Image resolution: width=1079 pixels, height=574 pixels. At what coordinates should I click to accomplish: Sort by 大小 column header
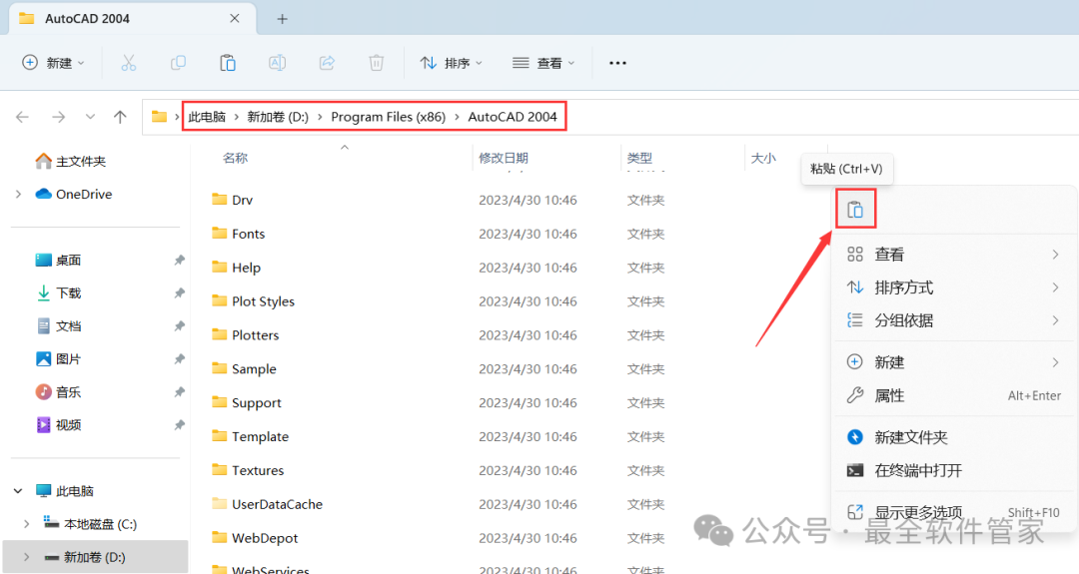pyautogui.click(x=763, y=158)
